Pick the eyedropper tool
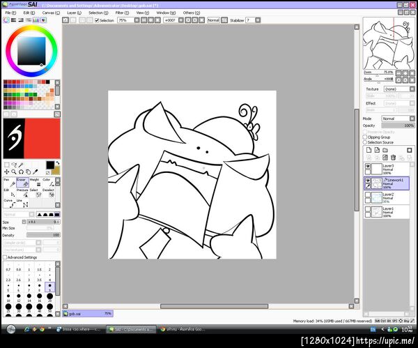The width and height of the screenshot is (418, 348). point(36,172)
